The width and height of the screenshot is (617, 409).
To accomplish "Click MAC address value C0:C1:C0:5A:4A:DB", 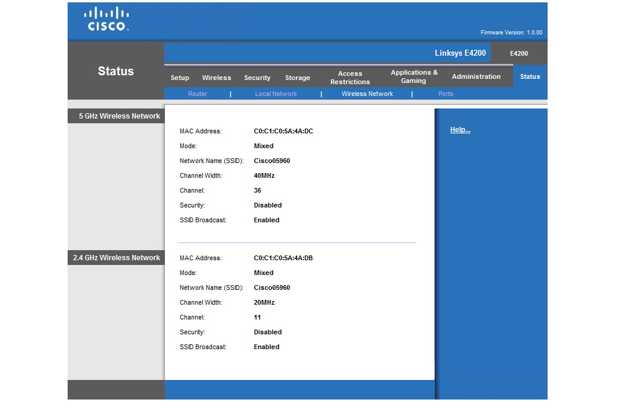I will point(283,258).
